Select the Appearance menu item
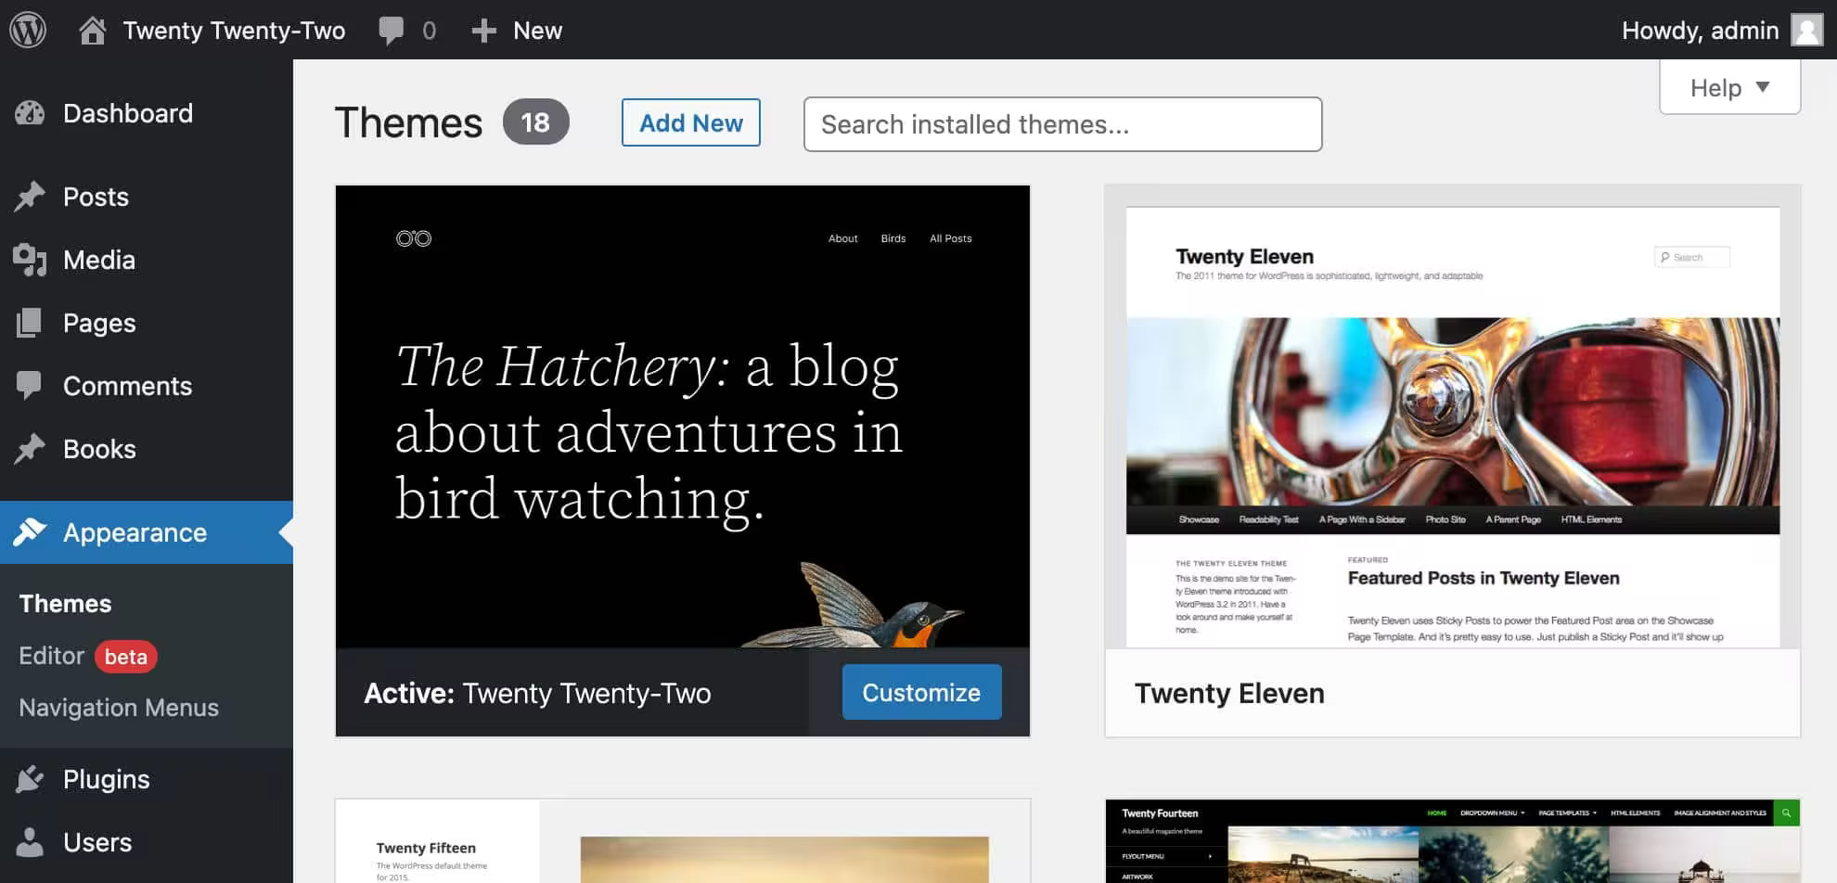 pyautogui.click(x=147, y=532)
